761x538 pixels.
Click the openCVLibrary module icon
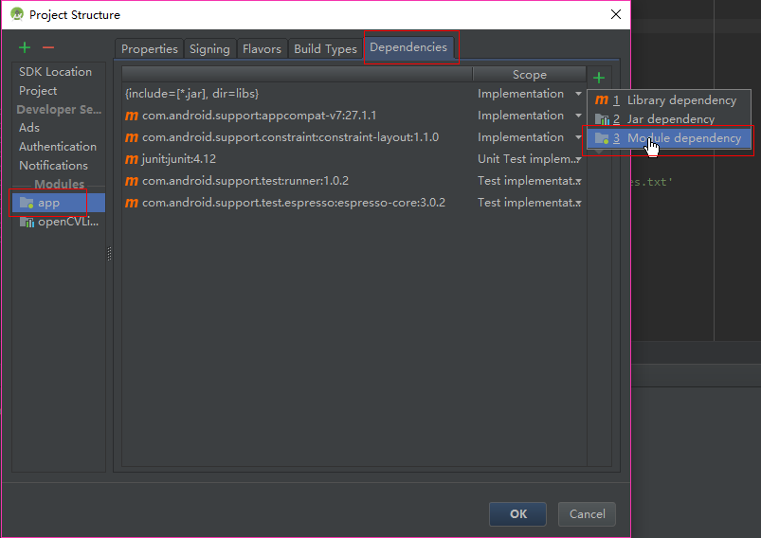click(27, 223)
